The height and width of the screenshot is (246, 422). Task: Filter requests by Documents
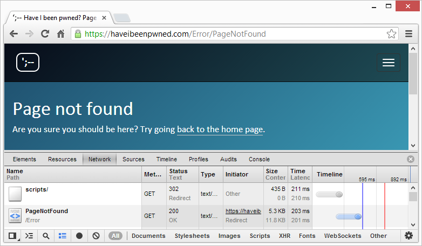tap(148, 236)
